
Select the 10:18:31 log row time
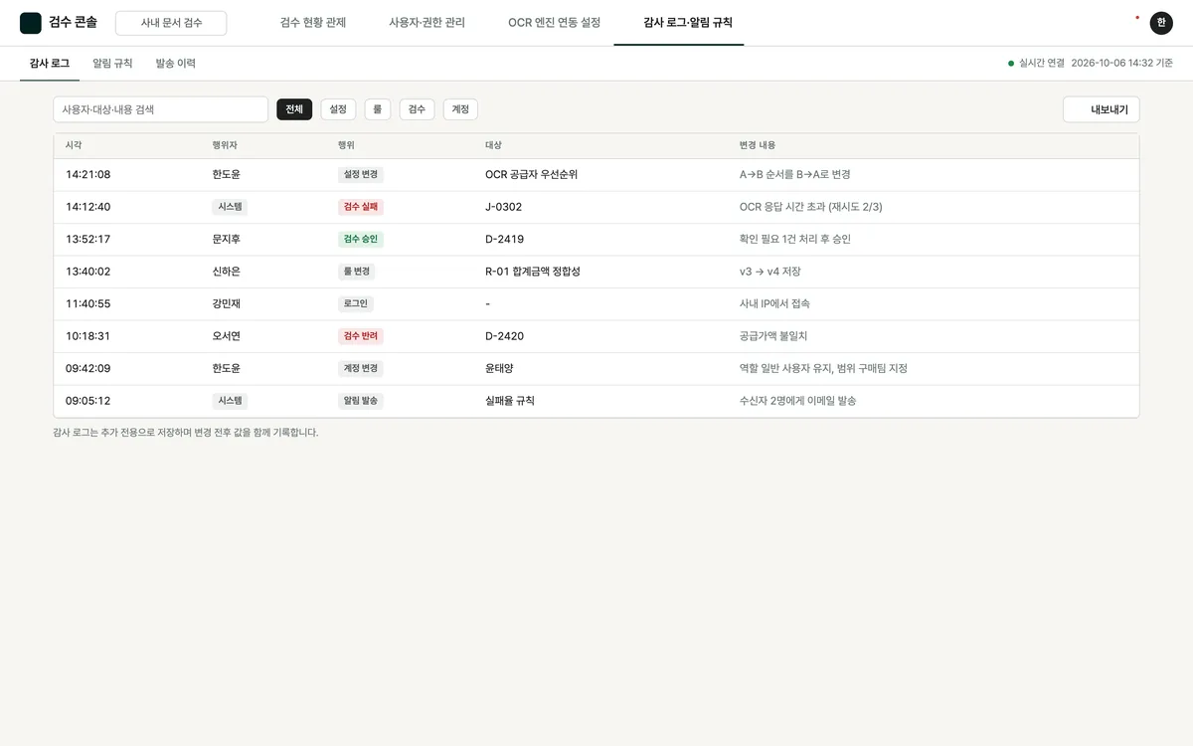88,336
